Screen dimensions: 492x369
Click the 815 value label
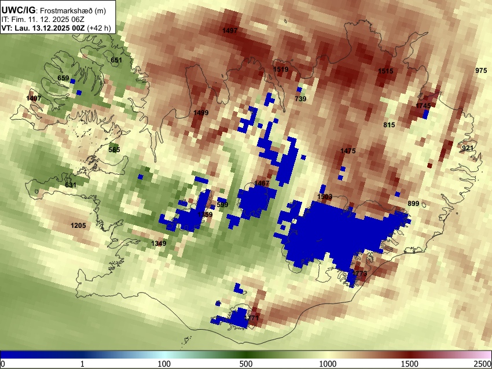point(389,125)
